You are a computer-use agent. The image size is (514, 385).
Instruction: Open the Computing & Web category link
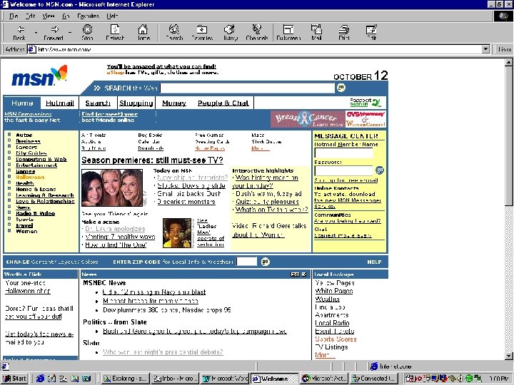click(41, 159)
